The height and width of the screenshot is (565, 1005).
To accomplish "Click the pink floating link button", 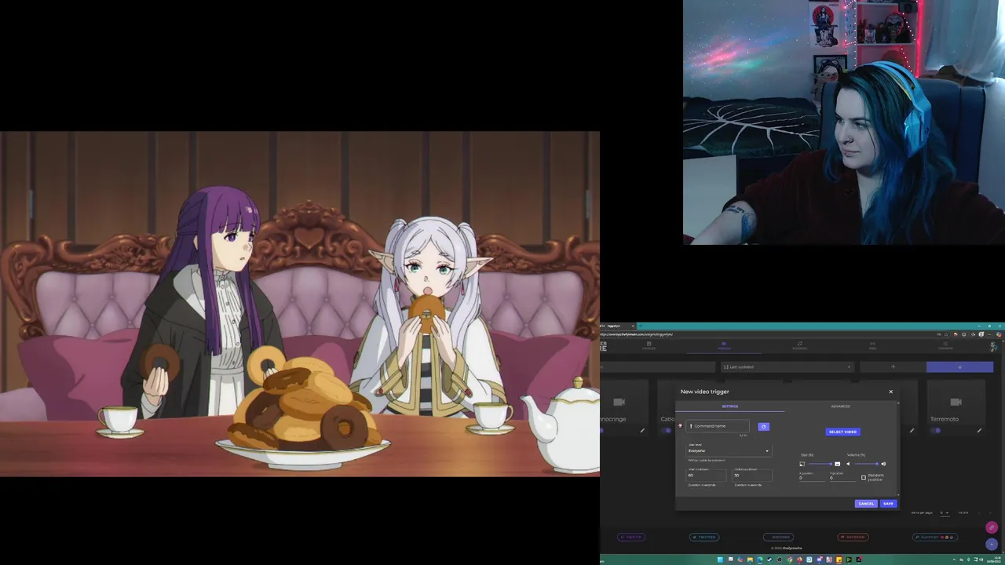I will [x=992, y=527].
